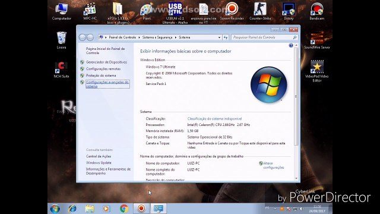This screenshot has width=380, height=214.
Task: Launch the Bandicam desktop shortcut
Action: point(316,11)
